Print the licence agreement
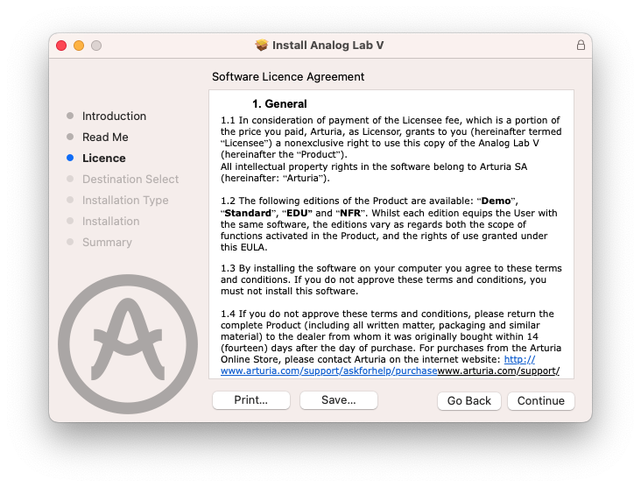 (x=251, y=400)
